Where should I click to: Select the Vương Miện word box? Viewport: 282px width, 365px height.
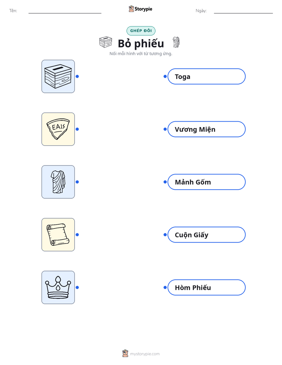[207, 129]
